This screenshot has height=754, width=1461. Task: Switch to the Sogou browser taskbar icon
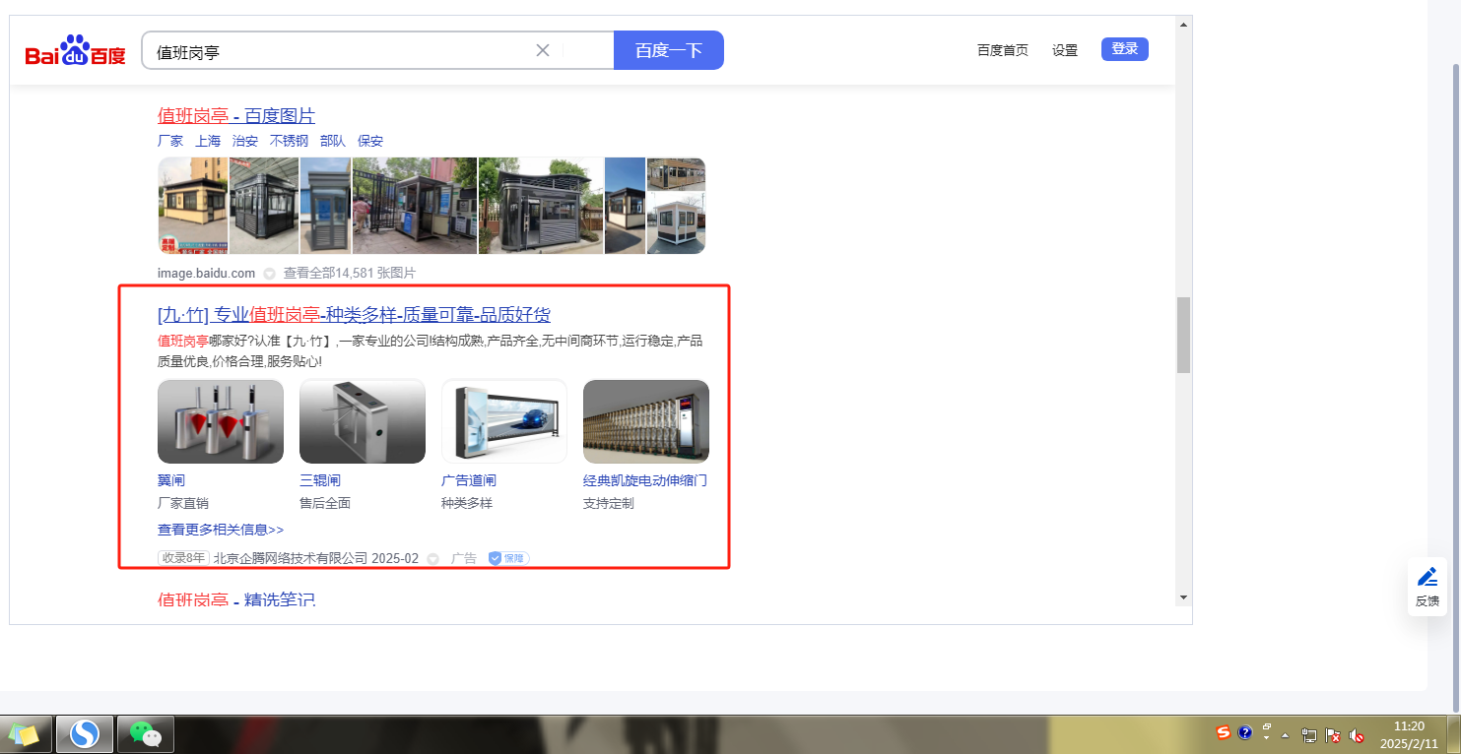85,734
